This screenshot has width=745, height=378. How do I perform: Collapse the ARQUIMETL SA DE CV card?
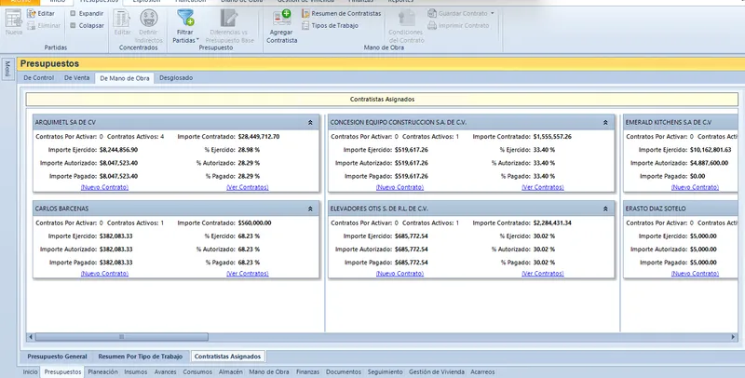tap(310, 123)
